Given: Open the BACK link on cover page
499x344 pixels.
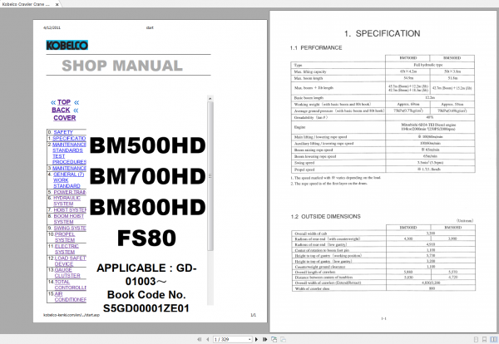Looking at the screenshot, I should coord(61,110).
